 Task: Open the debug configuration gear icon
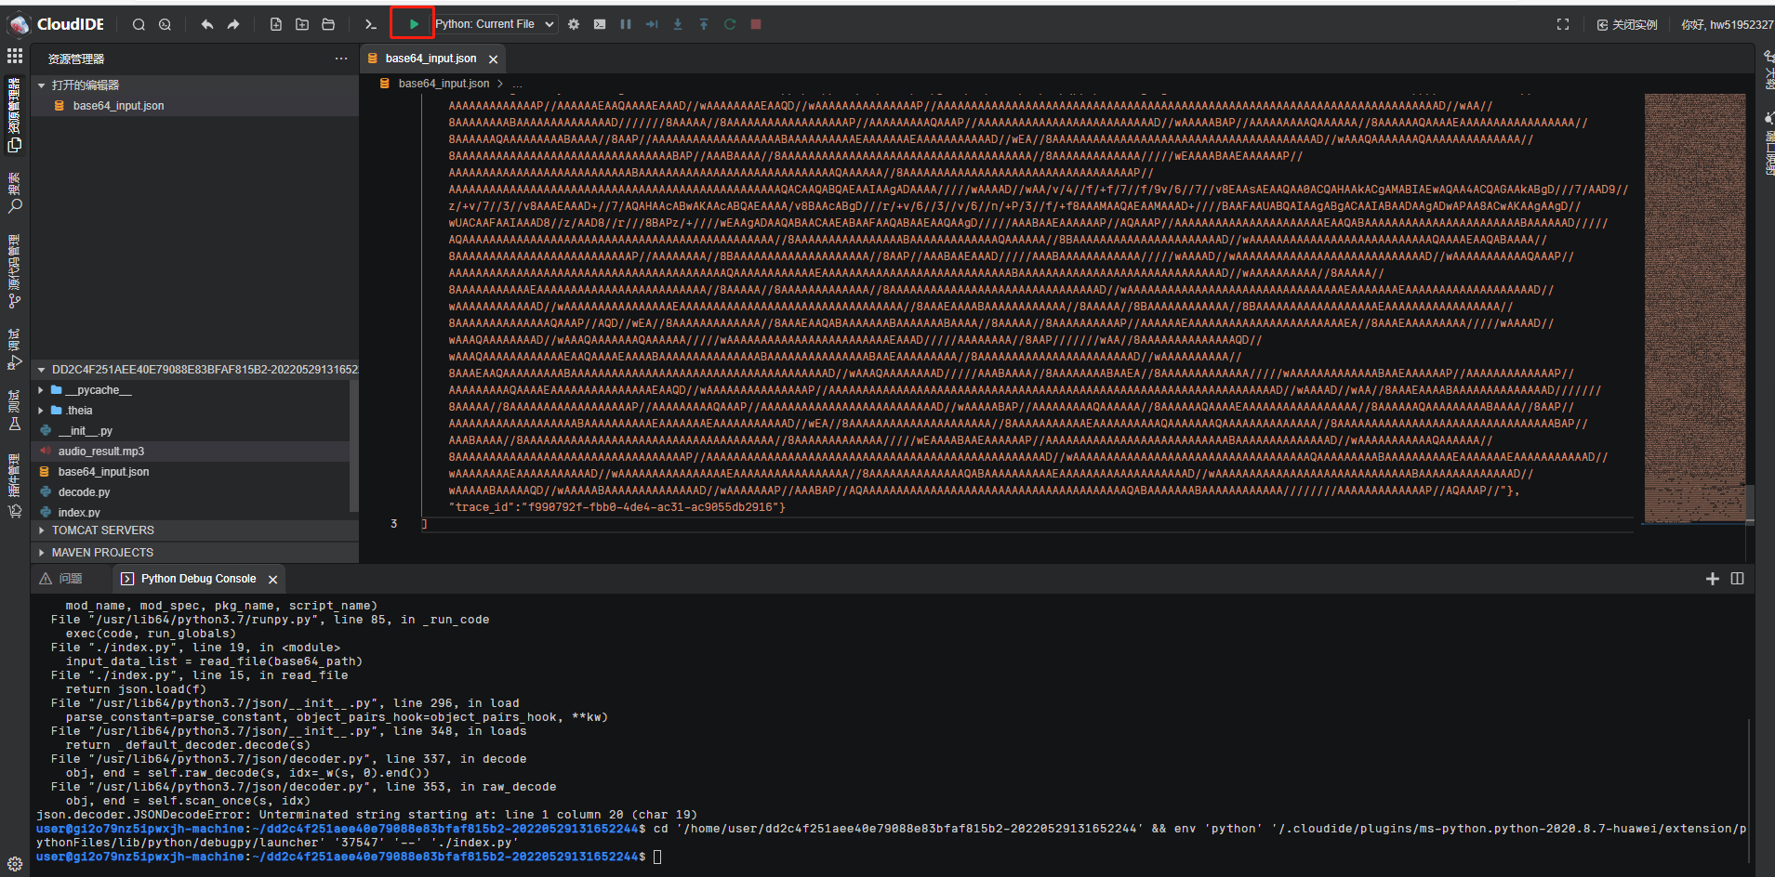click(574, 24)
